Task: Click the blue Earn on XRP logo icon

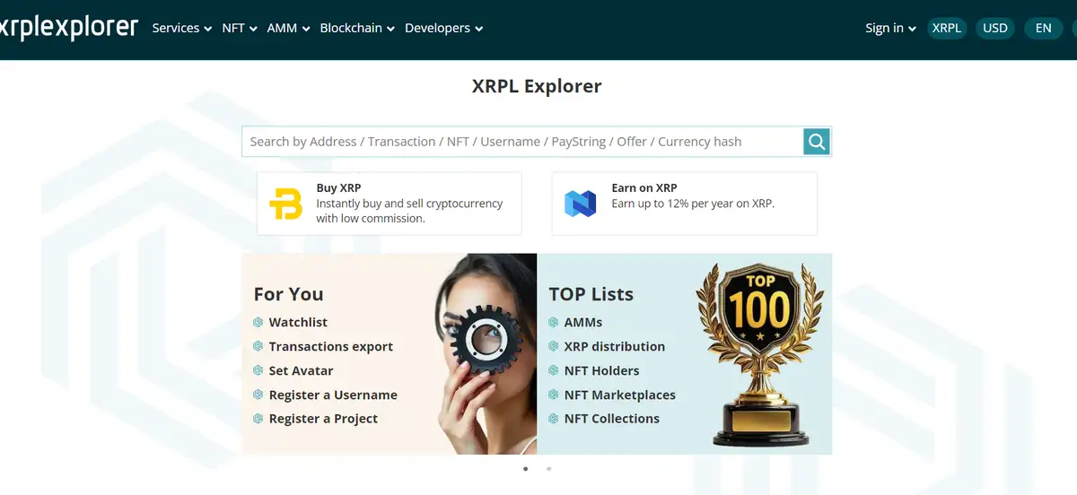Action: (x=580, y=204)
